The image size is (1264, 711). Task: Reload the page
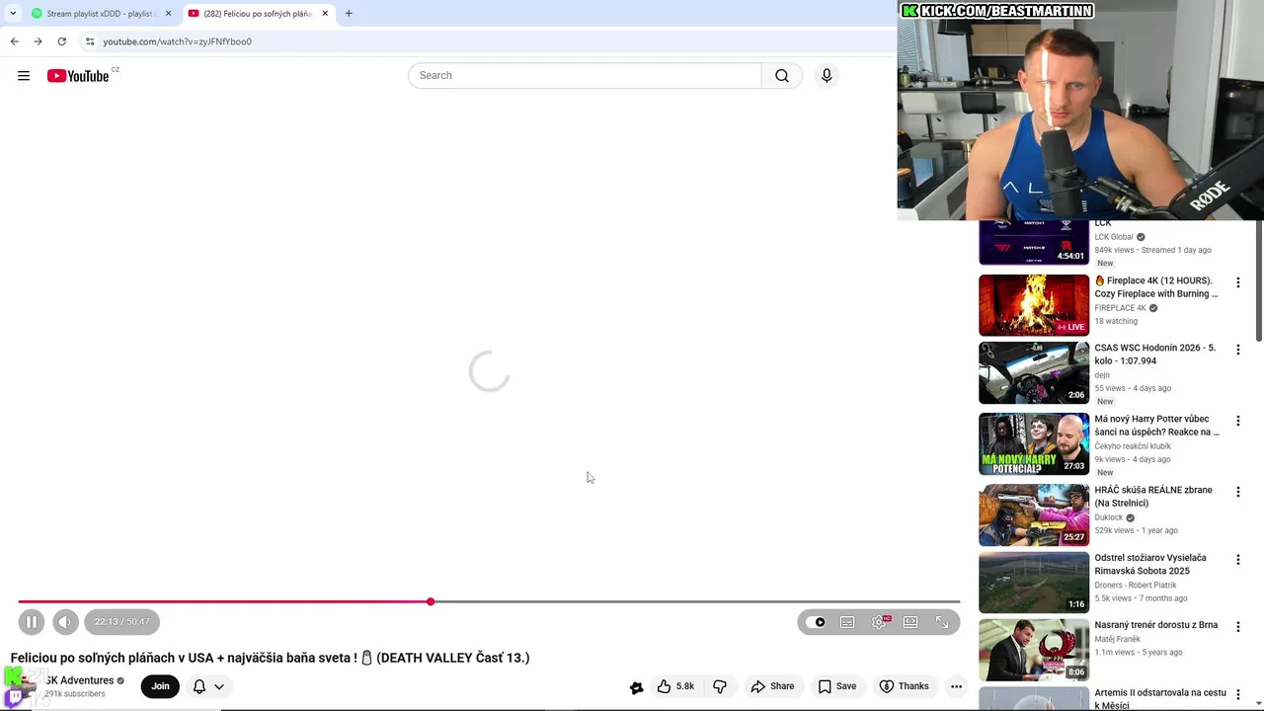(x=61, y=41)
